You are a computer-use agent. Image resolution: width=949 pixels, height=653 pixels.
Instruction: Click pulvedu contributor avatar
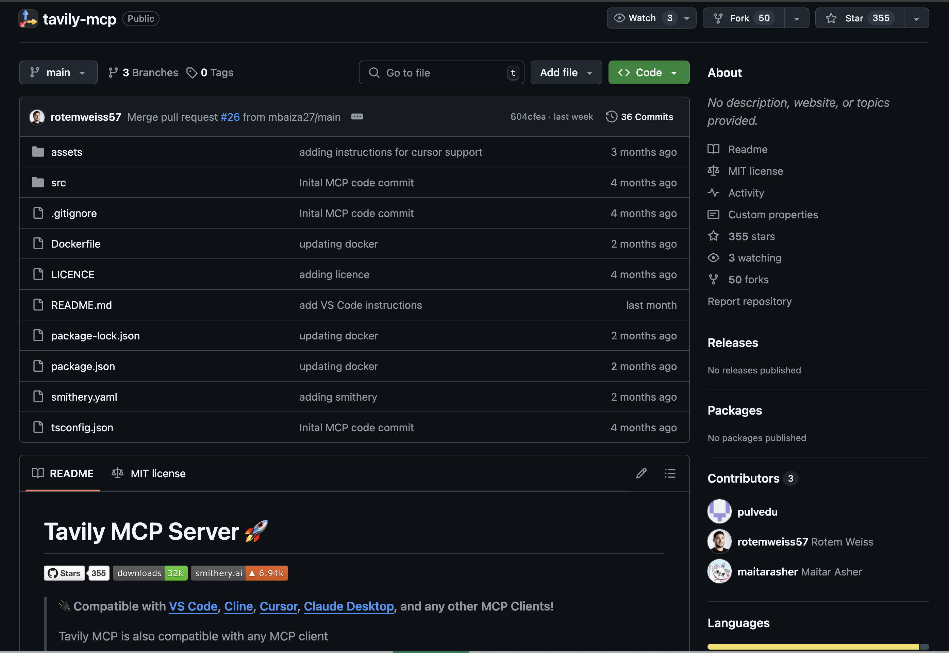coord(719,512)
